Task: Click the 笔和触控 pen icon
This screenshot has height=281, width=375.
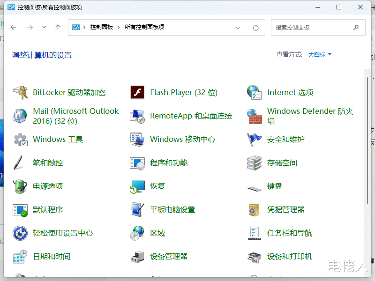Action: pos(19,163)
